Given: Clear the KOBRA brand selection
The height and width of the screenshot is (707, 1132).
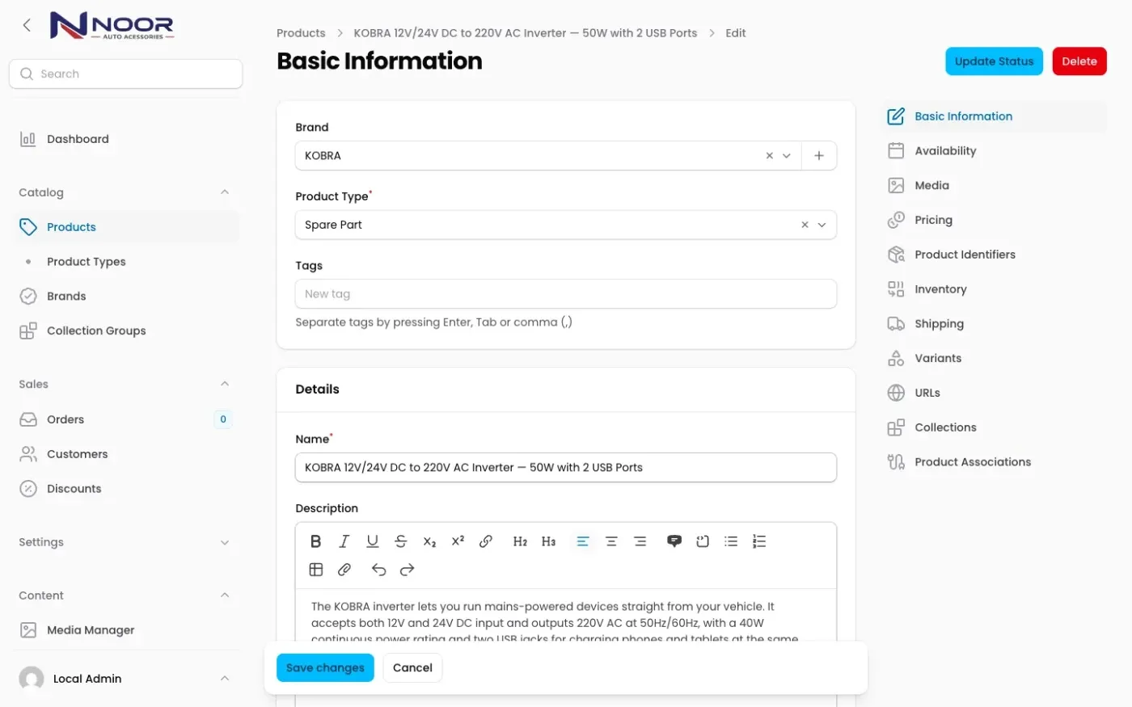Looking at the screenshot, I should (769, 156).
